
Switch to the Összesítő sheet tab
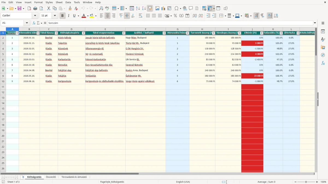coord(51,177)
